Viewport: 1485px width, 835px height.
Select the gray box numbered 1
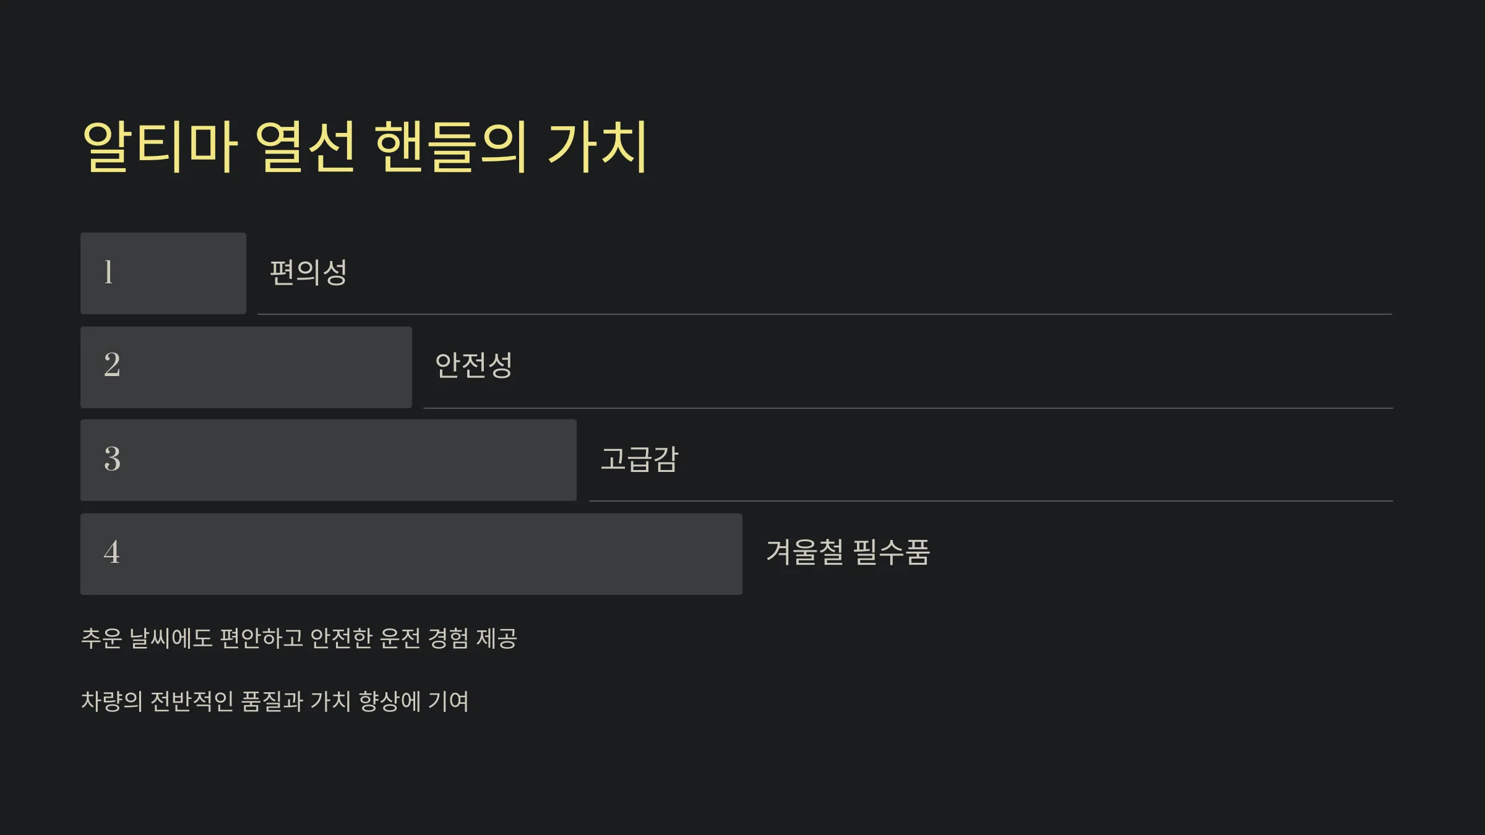[163, 273]
